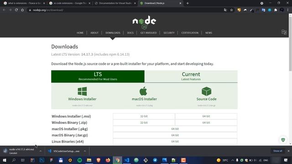Open the DOWNLOADS navigation item
292x164 pixels.
pyautogui.click(x=113, y=33)
